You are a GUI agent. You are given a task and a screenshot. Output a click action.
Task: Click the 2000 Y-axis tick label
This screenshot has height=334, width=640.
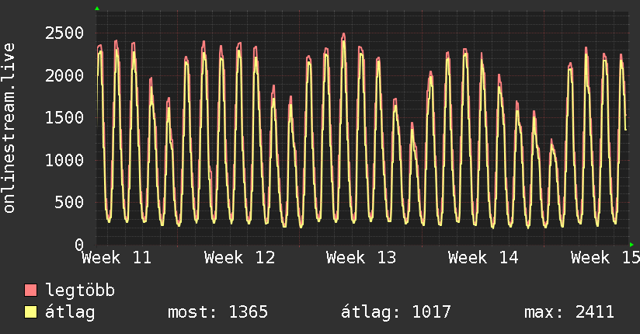click(64, 75)
